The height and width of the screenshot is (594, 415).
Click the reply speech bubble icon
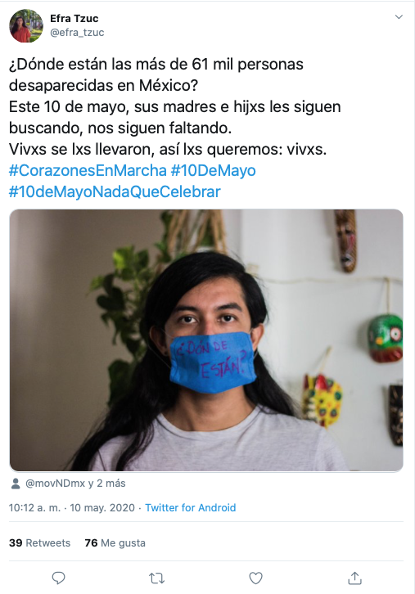(x=58, y=578)
